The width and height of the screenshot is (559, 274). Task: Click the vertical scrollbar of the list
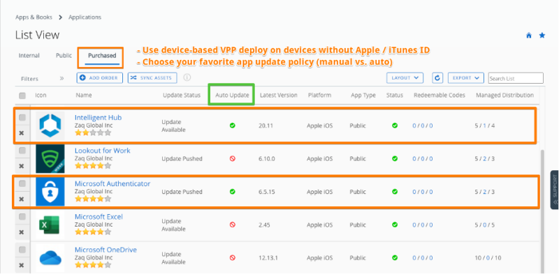click(x=542, y=211)
